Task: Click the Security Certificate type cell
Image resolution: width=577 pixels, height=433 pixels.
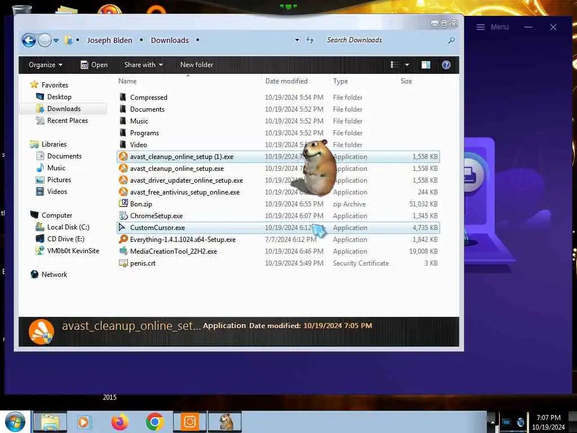Action: (x=361, y=263)
